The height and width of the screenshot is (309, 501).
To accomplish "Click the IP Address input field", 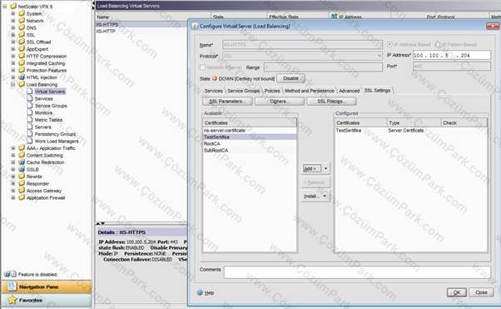I will point(452,55).
